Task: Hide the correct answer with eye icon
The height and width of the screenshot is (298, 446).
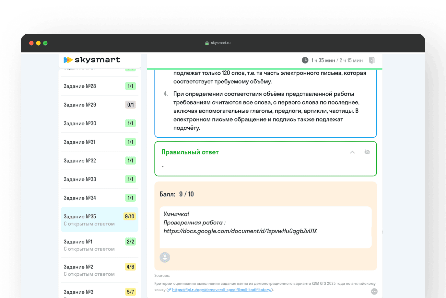Action: tap(367, 152)
